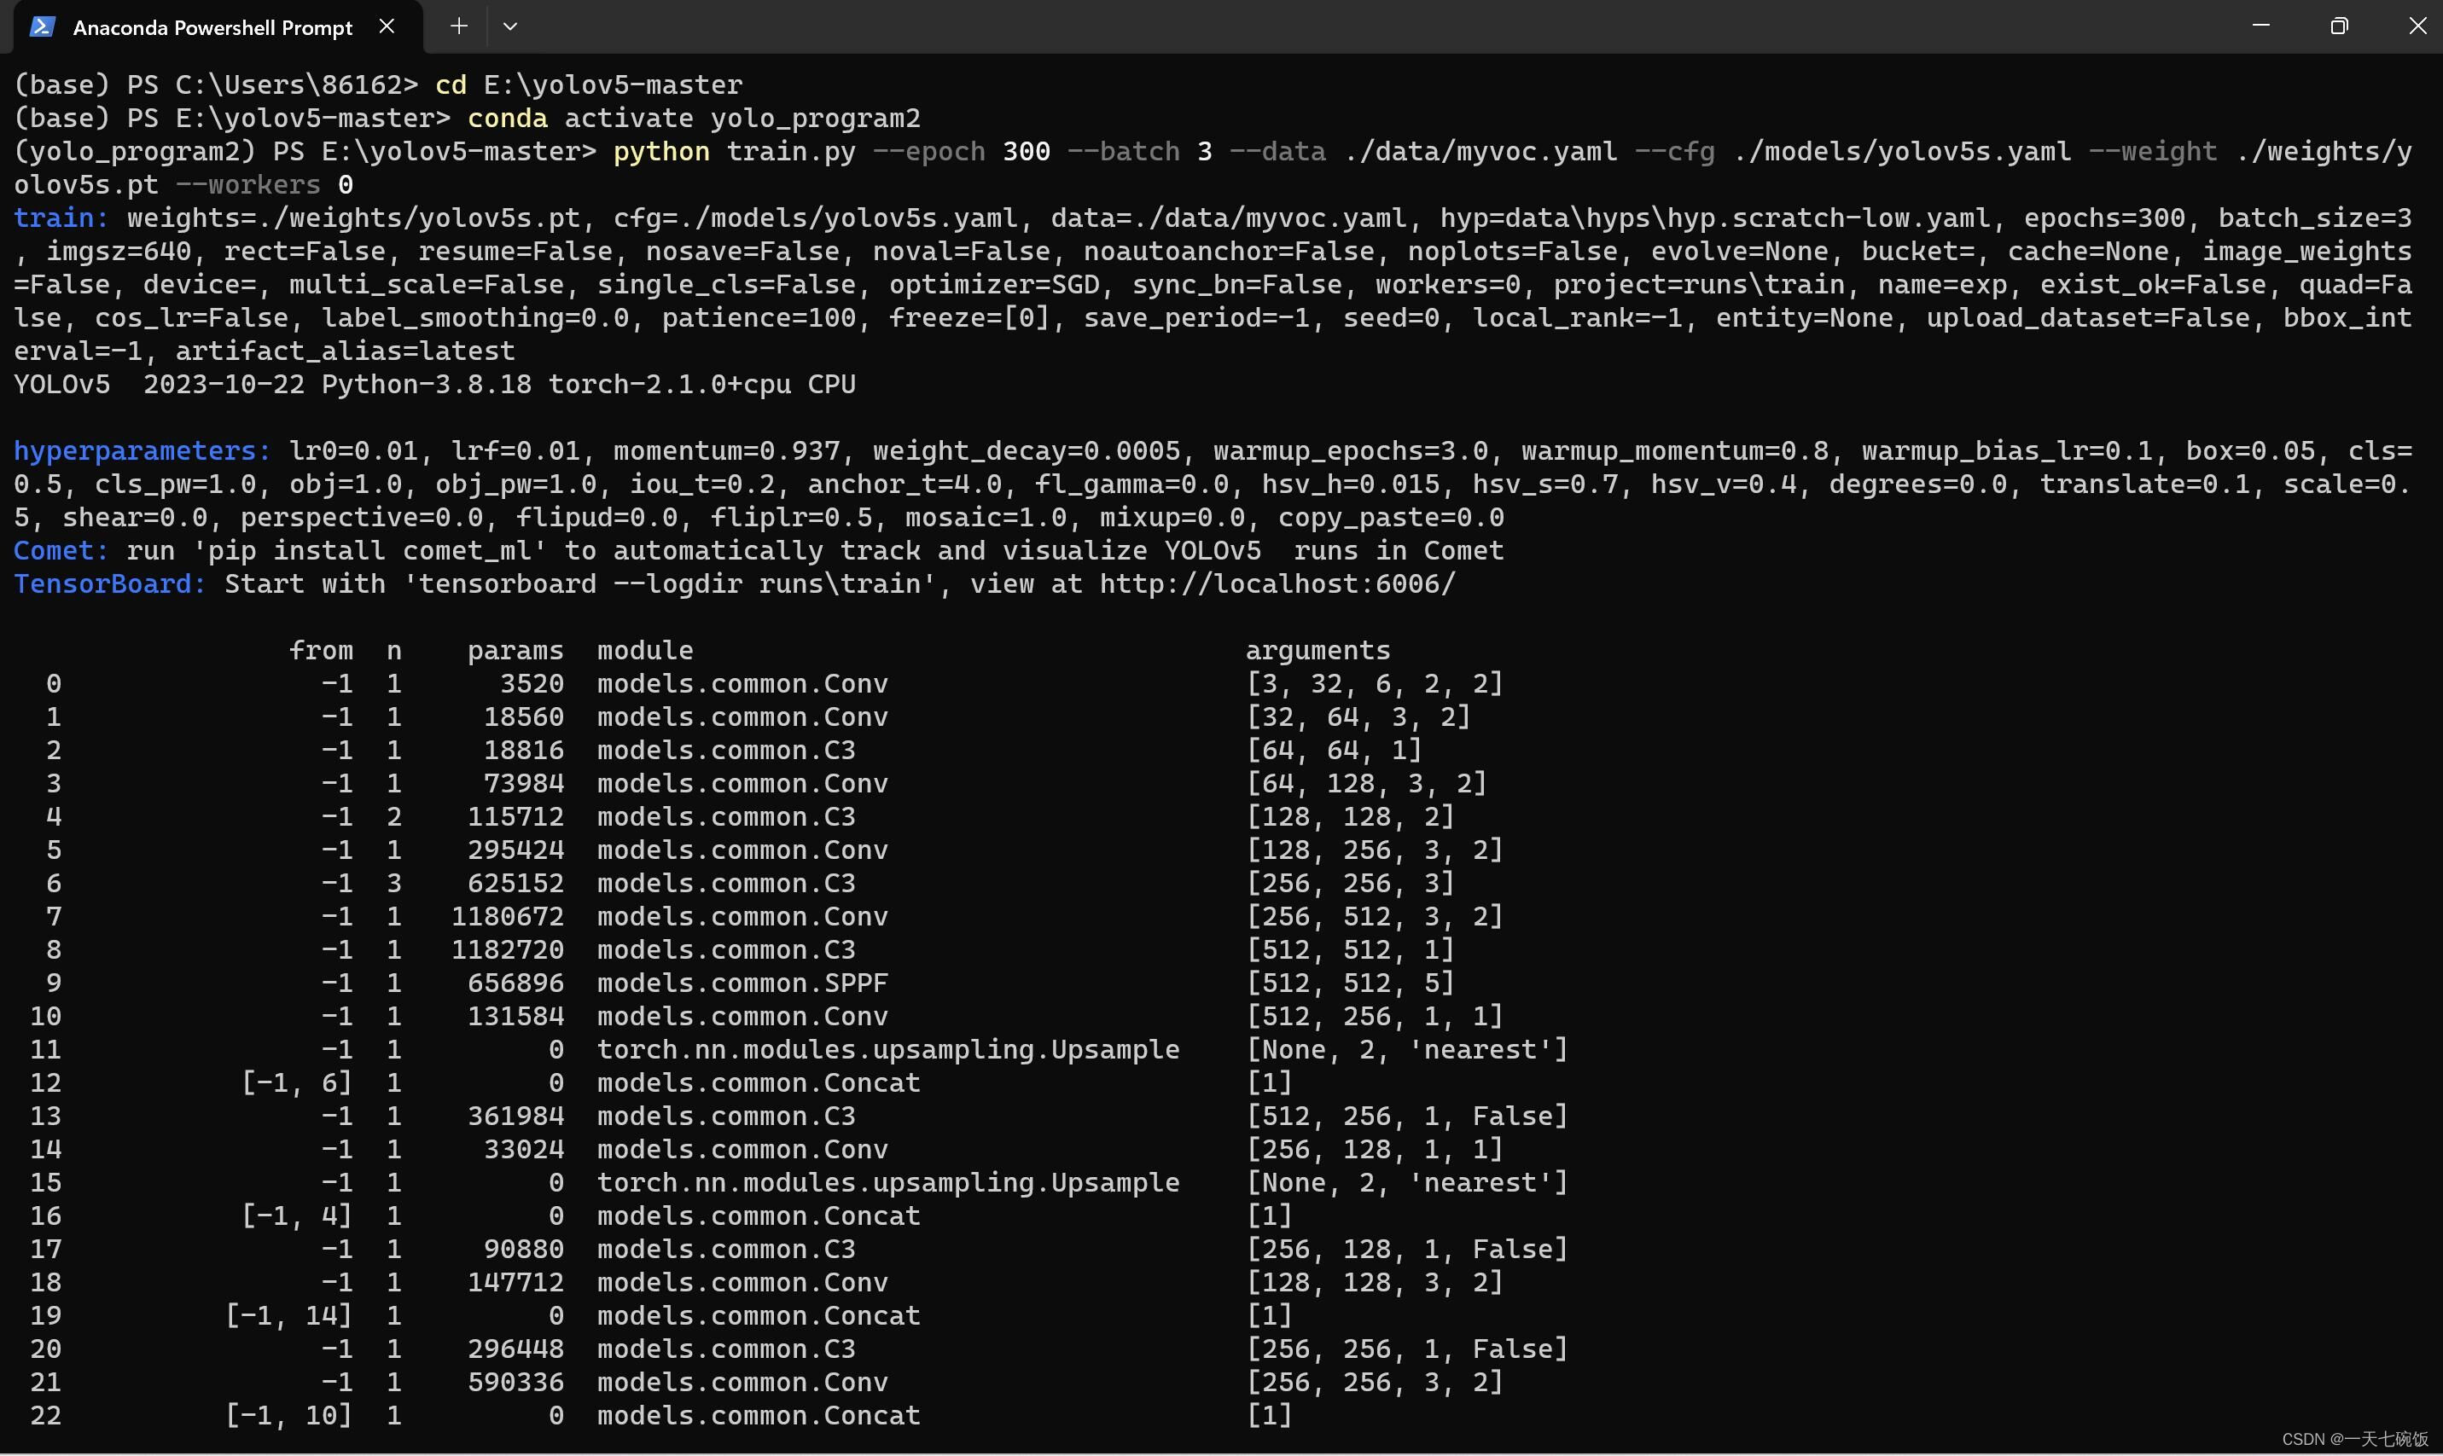
Task: Expand the new tab profile dropdown chevron
Action: [509, 26]
